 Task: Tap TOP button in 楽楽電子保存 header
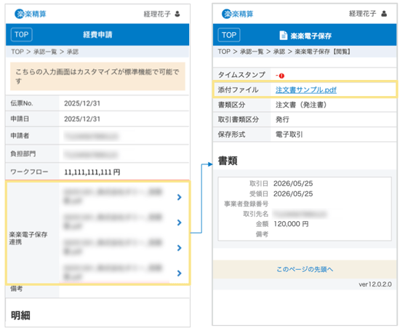229,35
